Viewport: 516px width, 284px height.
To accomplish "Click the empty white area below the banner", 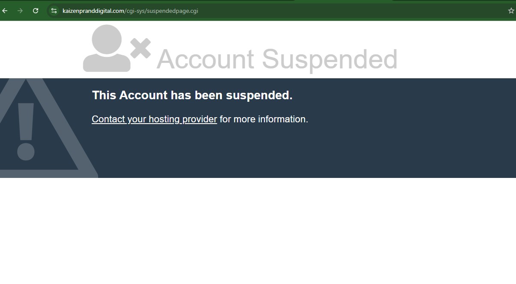I will click(258, 231).
